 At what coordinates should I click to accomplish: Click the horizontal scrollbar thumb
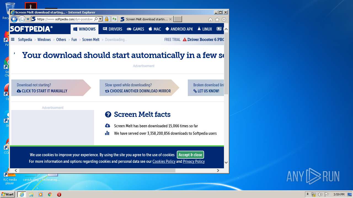(x=97, y=170)
